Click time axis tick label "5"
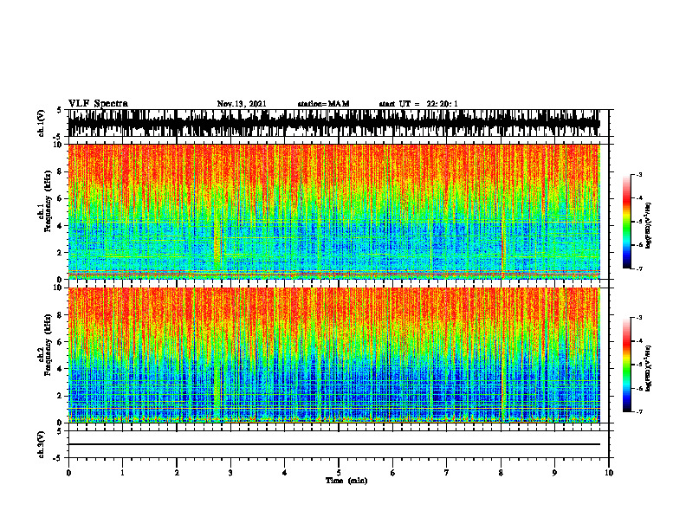Image resolution: width=686 pixels, height=530 pixels. click(x=339, y=473)
